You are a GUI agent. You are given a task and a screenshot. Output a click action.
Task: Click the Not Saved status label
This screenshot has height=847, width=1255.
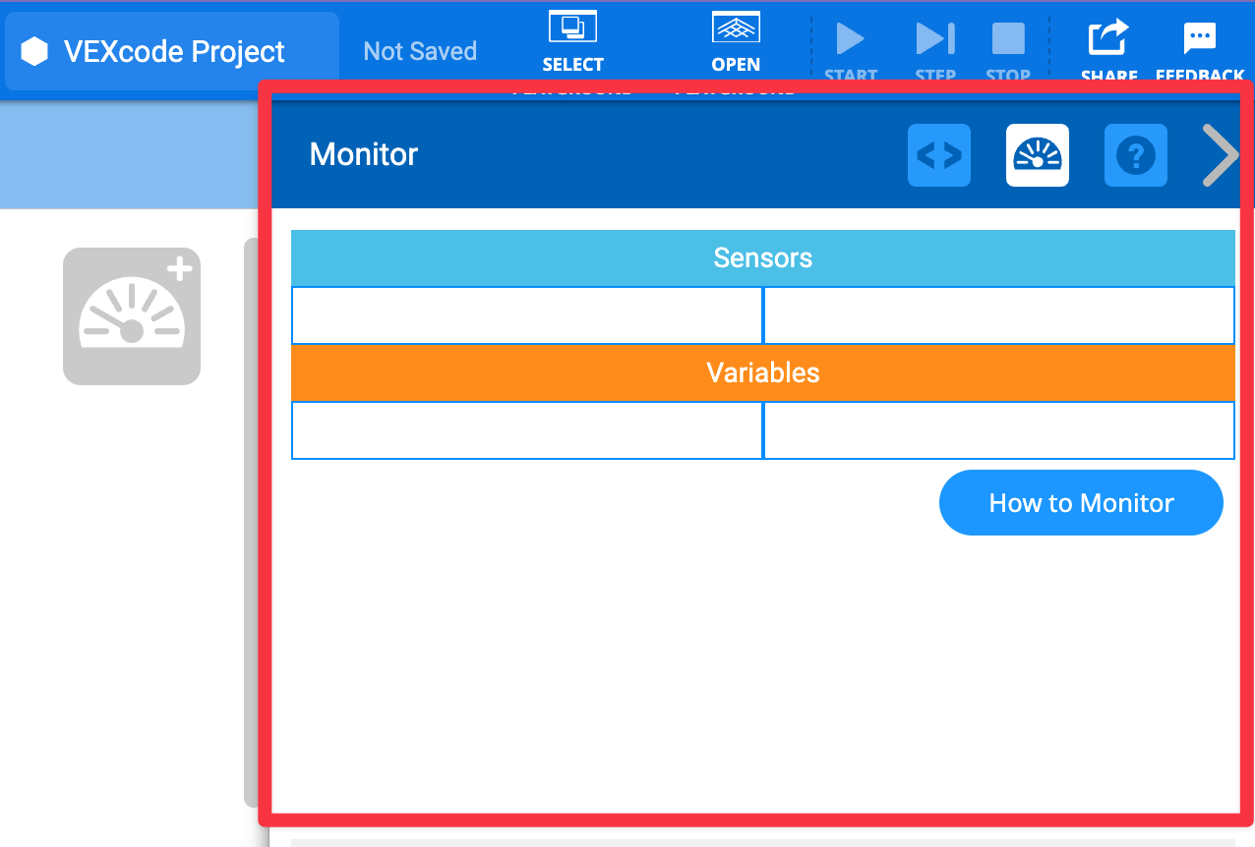coord(420,52)
